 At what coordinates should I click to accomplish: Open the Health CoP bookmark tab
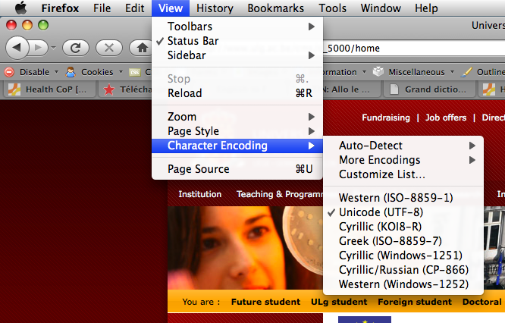pyautogui.click(x=49, y=89)
